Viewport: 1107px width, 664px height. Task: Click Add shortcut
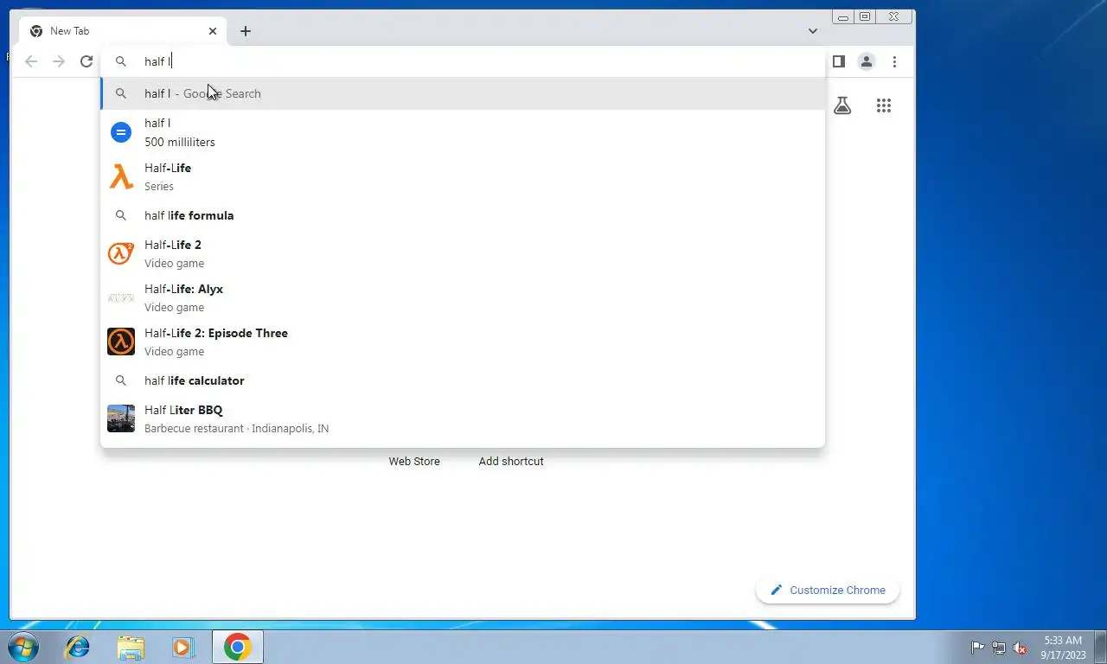(x=511, y=461)
